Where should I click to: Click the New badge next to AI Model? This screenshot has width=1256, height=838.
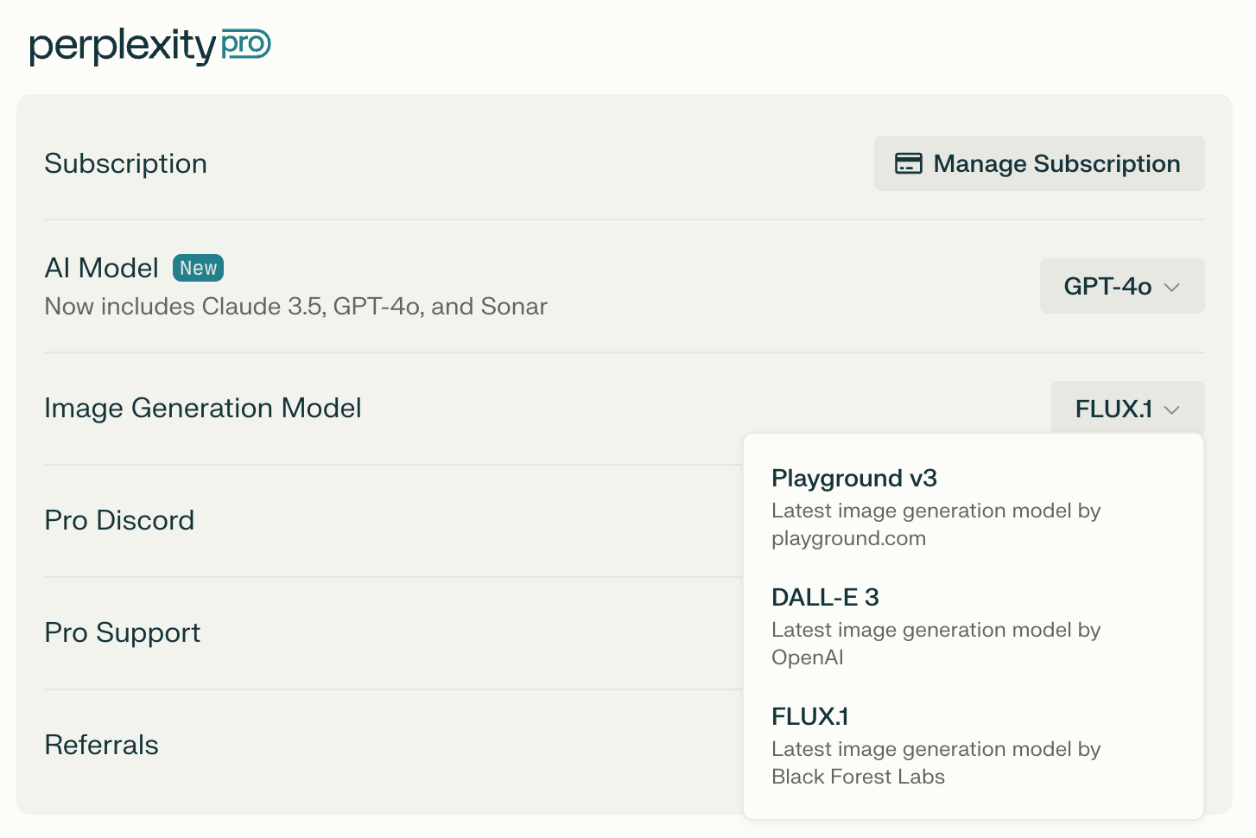click(x=198, y=268)
